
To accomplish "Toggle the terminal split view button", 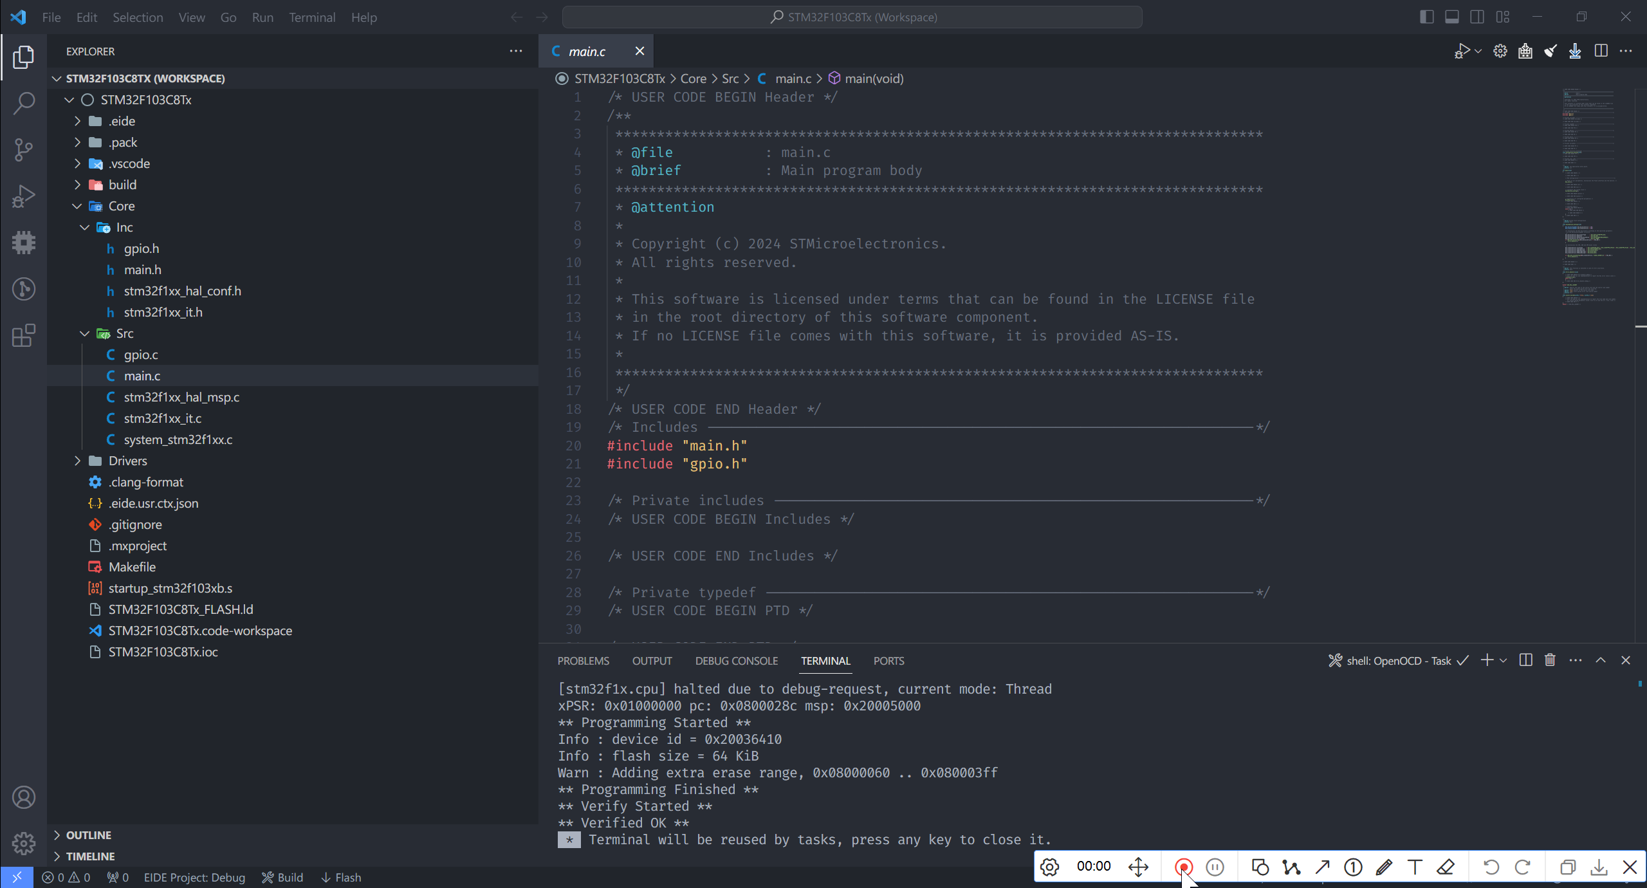I will coord(1525,660).
